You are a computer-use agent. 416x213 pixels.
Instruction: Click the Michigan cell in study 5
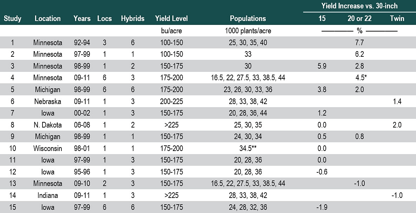click(x=48, y=89)
